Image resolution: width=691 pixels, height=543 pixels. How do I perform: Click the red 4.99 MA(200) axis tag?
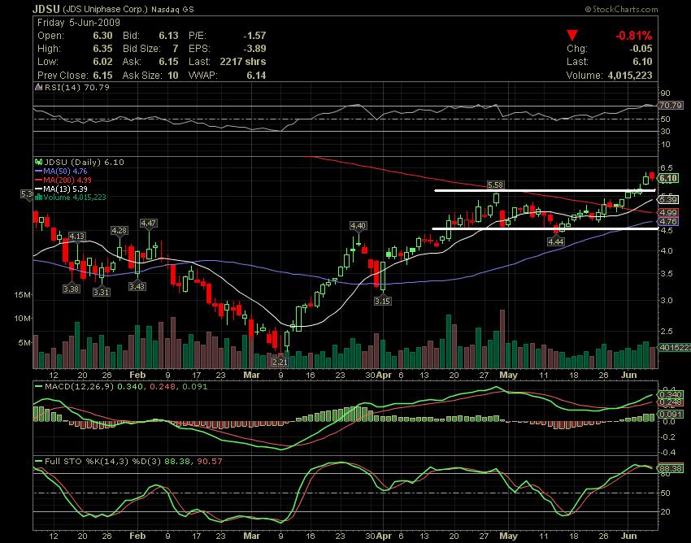(668, 213)
